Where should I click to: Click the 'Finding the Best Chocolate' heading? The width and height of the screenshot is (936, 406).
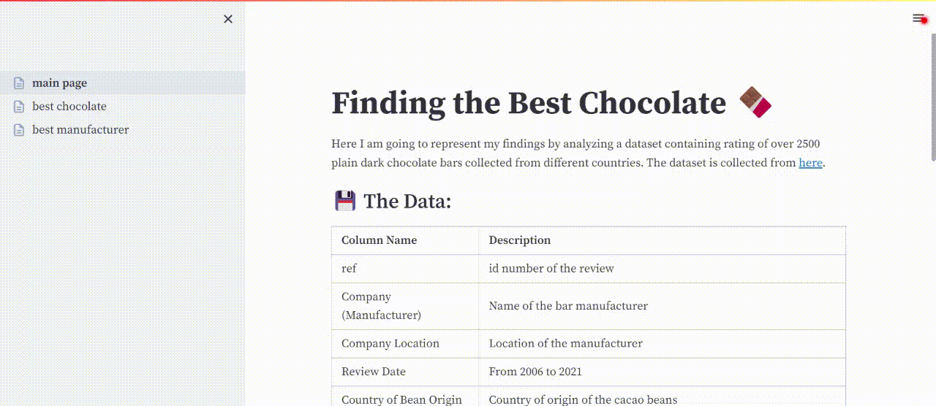pyautogui.click(x=529, y=103)
